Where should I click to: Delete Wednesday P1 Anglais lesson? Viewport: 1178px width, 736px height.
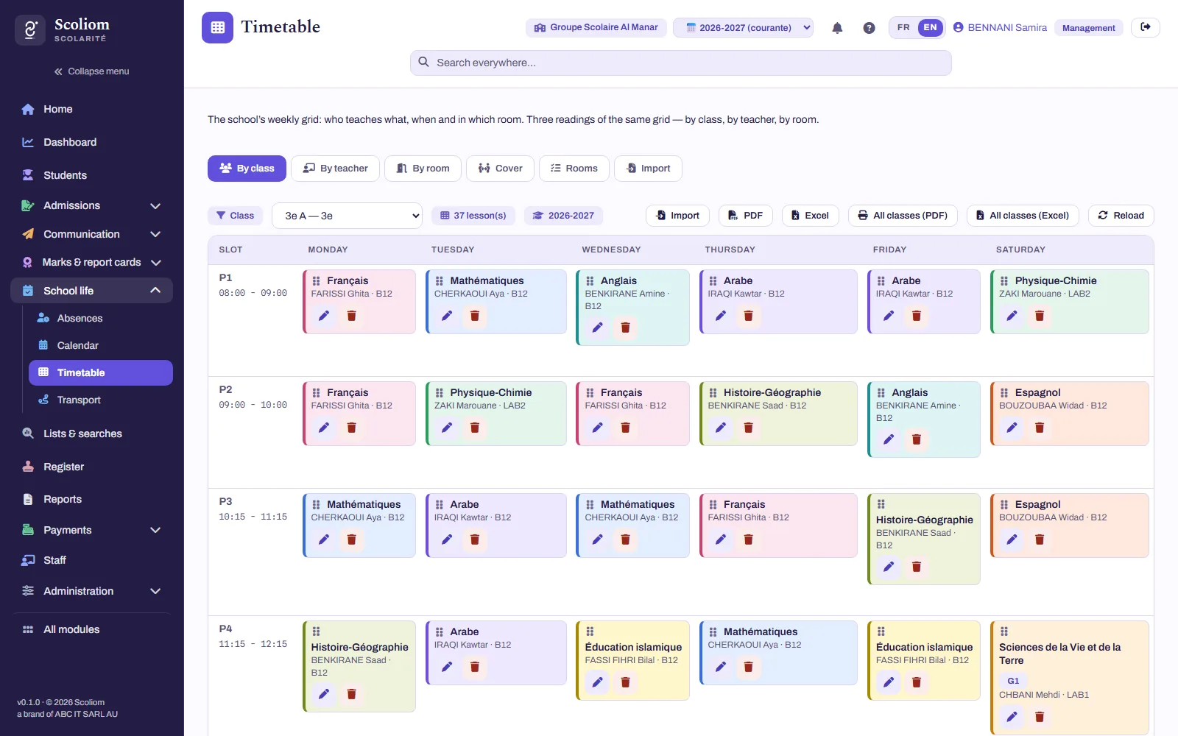click(625, 328)
